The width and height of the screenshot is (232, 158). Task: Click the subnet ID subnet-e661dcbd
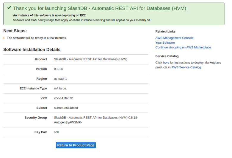(x=66, y=108)
